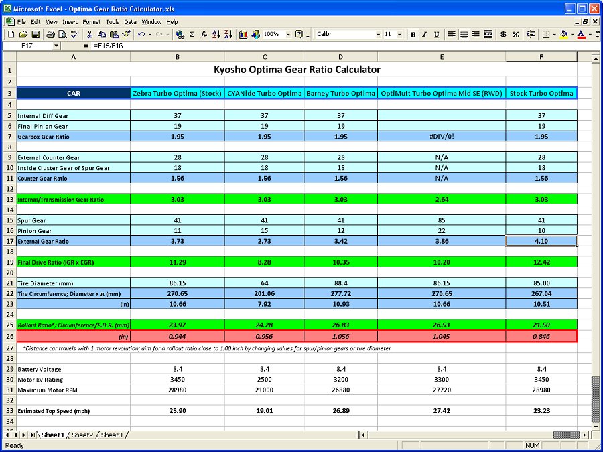
Task: Open the Undo history dropdown arrow
Action: [x=150, y=35]
